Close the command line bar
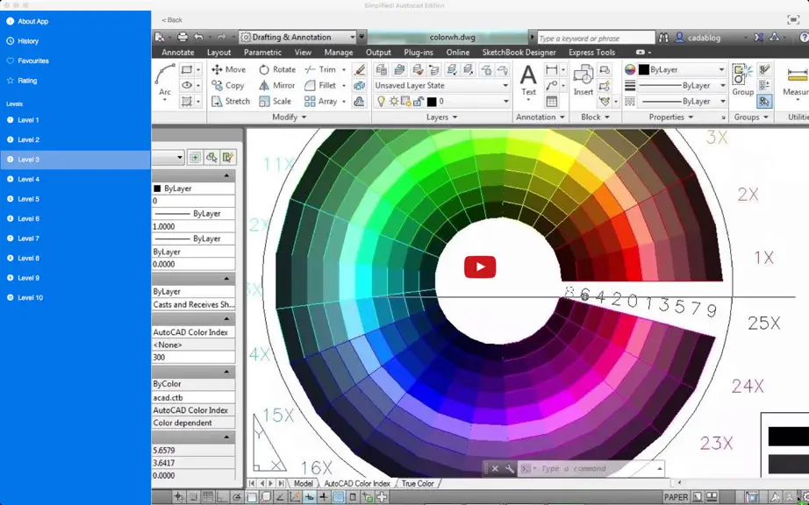Viewport: 809px width, 505px height. (495, 468)
